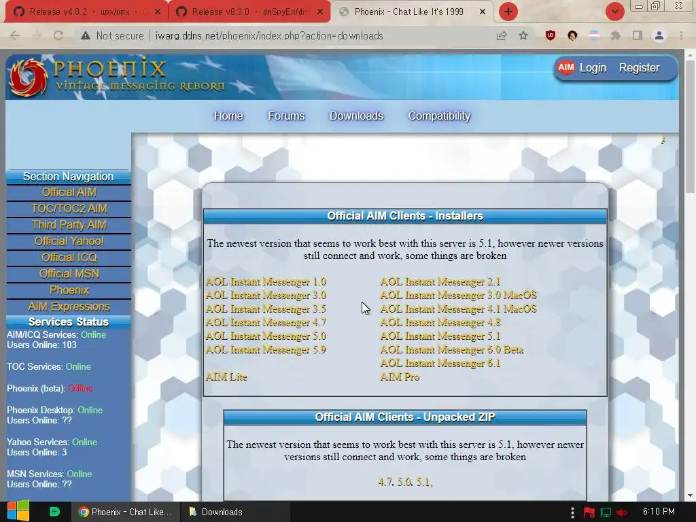The image size is (696, 522).
Task: Download AIM Pro installer
Action: point(400,377)
